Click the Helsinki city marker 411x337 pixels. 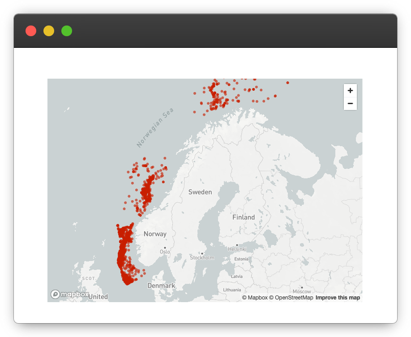(237, 245)
